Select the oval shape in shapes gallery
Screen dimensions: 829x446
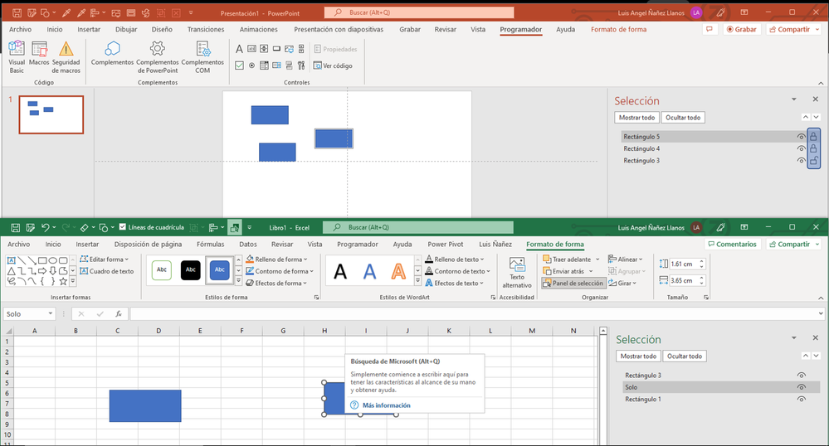click(x=53, y=260)
